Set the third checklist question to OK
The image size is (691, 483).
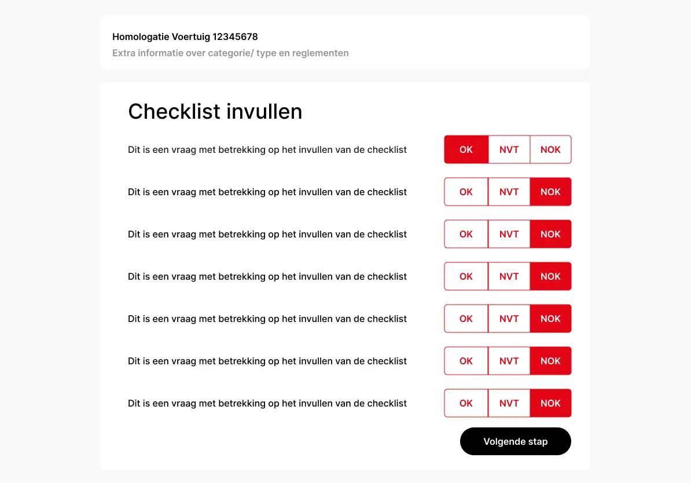[466, 234]
